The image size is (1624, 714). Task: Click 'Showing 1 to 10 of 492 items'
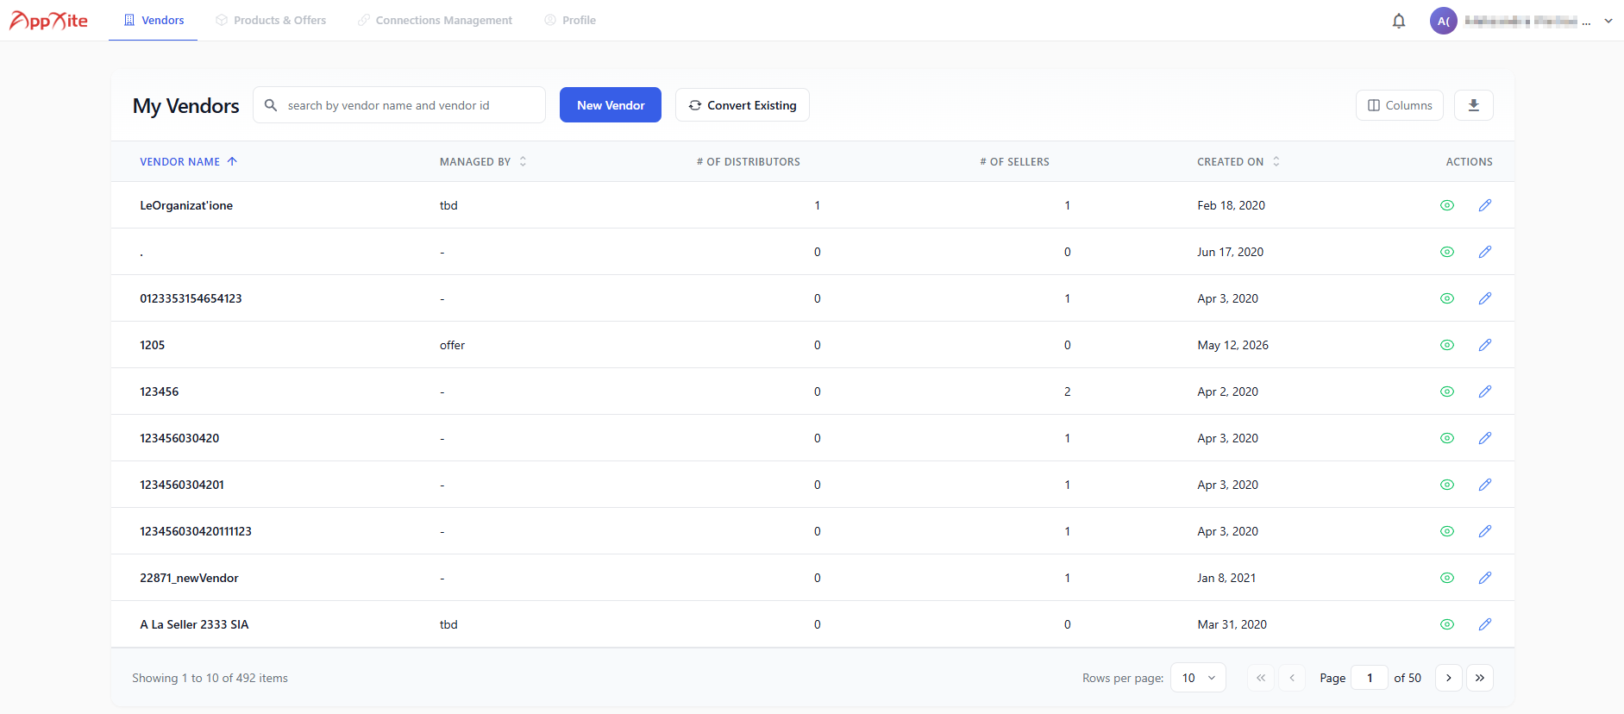(210, 678)
